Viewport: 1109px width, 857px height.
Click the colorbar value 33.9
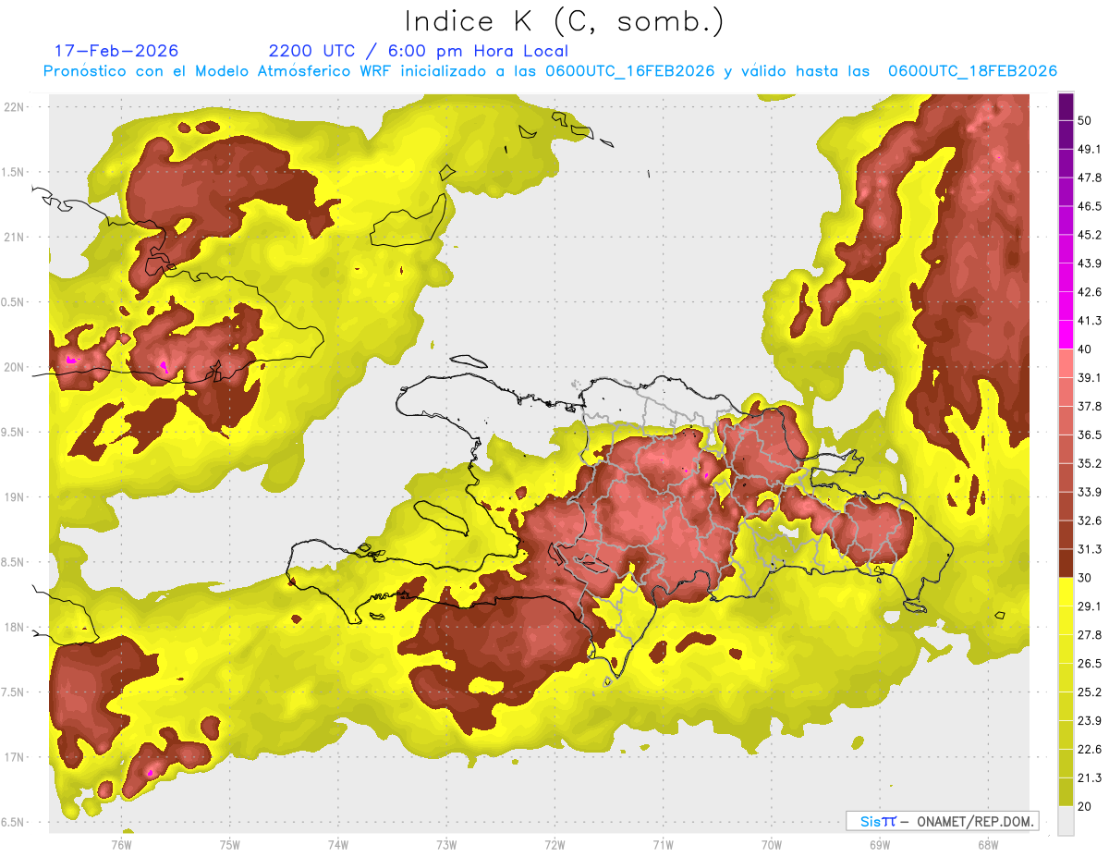click(x=1090, y=492)
